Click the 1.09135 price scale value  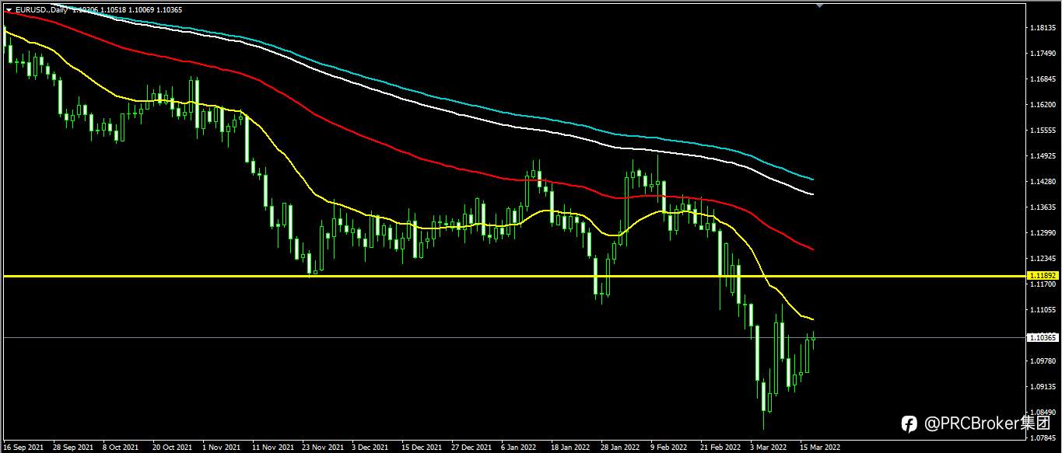click(x=1042, y=387)
